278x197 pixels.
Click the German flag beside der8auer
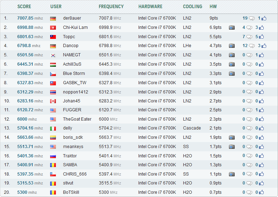click(53, 18)
